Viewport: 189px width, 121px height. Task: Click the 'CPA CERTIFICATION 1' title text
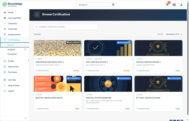[x=97, y=62]
